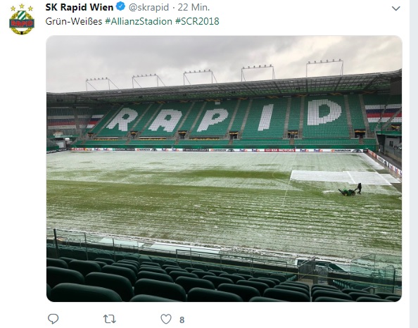418x328 pixels.
Task: Click the reply speech bubble icon
Action: pyautogui.click(x=53, y=319)
